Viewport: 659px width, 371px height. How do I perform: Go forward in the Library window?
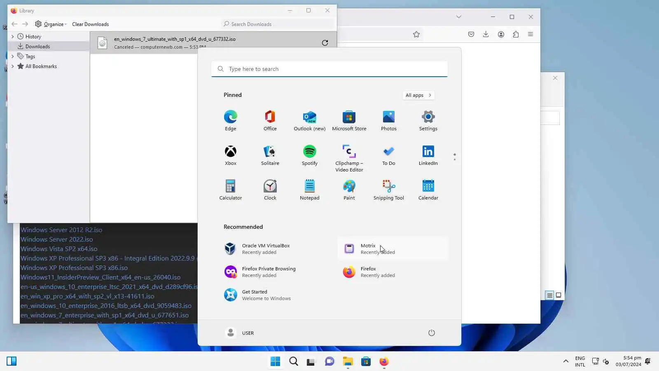[25, 24]
